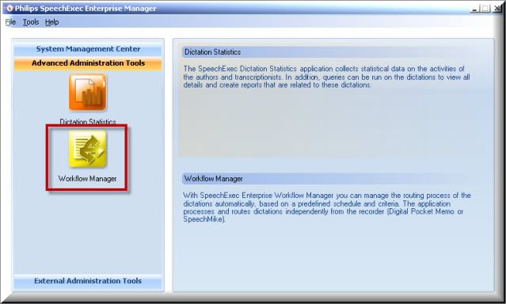
Task: Collapse the Advanced Administration Tools section
Action: [88, 63]
